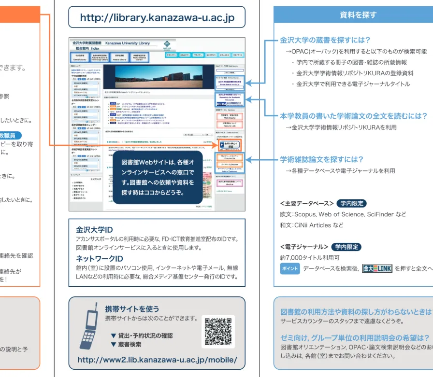Click 学内限定 badge beside 電子ジャーナル

click(346, 247)
